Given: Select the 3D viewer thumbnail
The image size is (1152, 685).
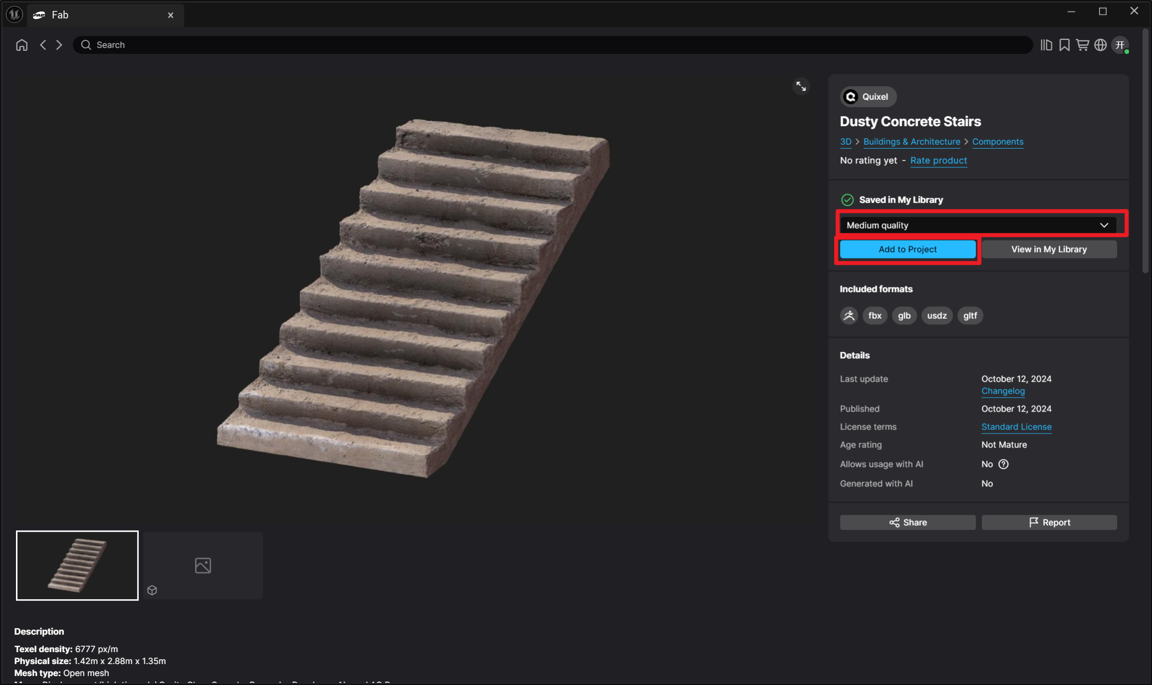Looking at the screenshot, I should (203, 565).
